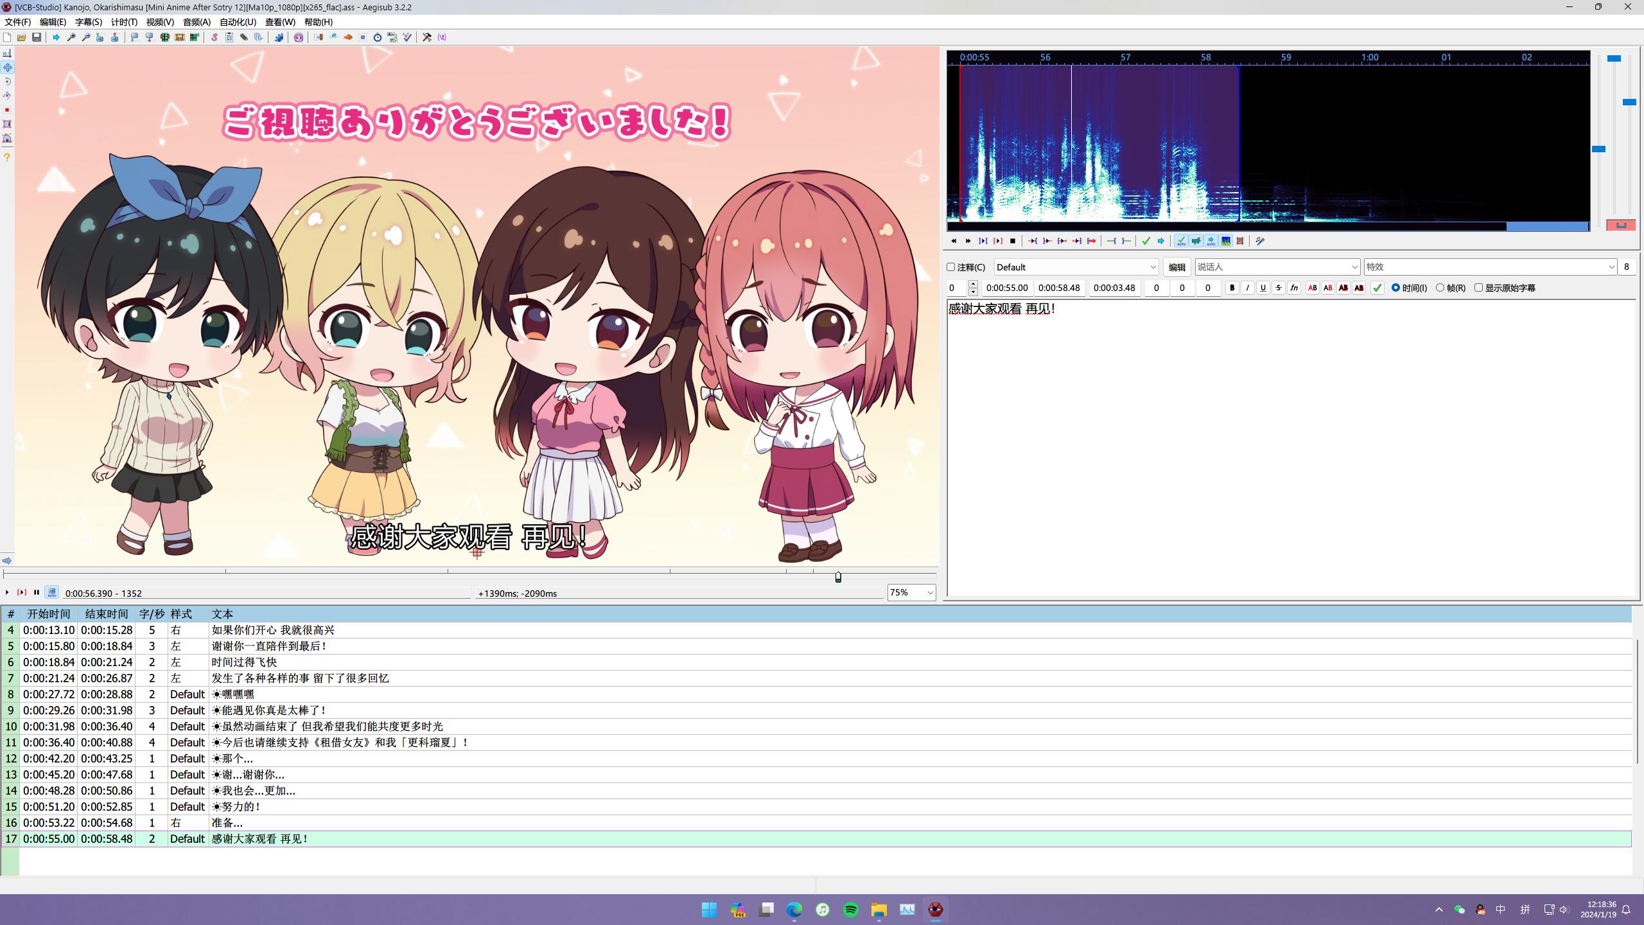Select the rotate-on-Z-axis visual tool
This screenshot has width=1644, height=925.
(x=7, y=82)
